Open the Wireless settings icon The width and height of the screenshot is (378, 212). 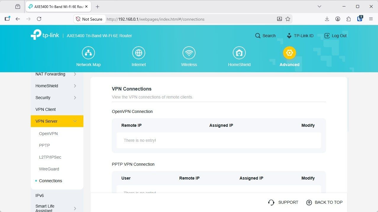point(189,53)
